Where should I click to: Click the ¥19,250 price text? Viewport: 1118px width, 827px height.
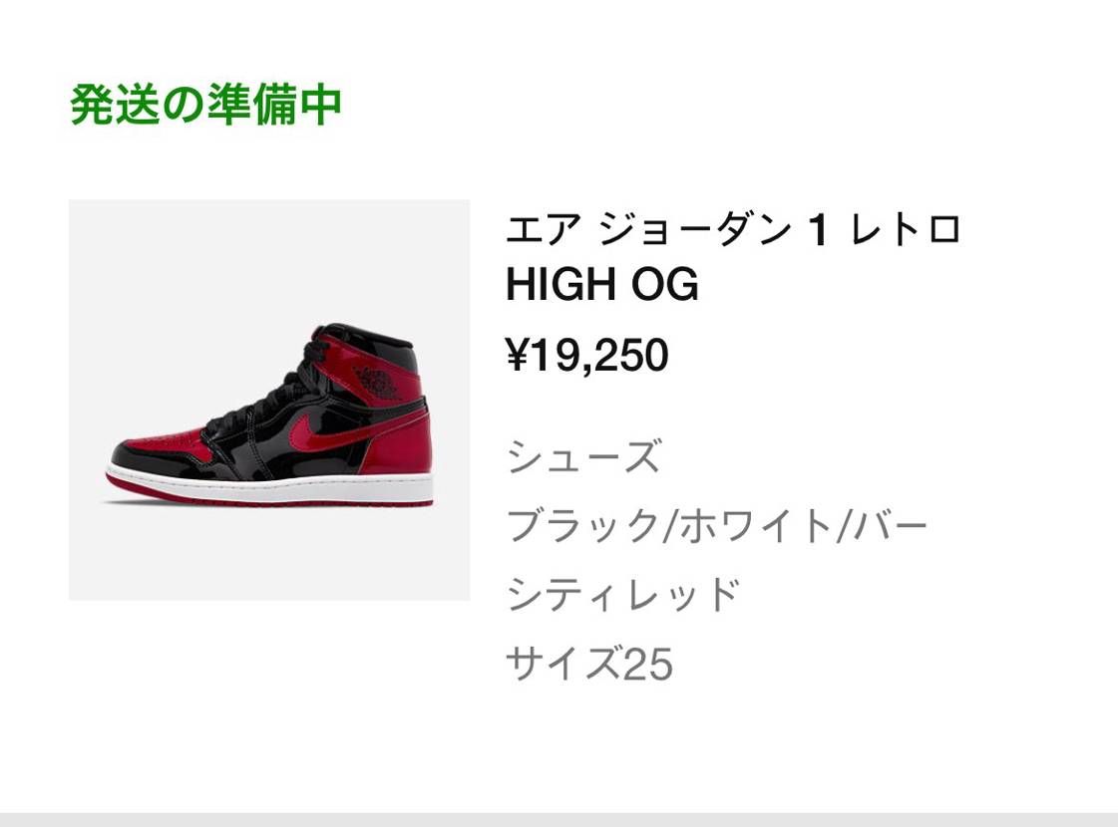(586, 354)
